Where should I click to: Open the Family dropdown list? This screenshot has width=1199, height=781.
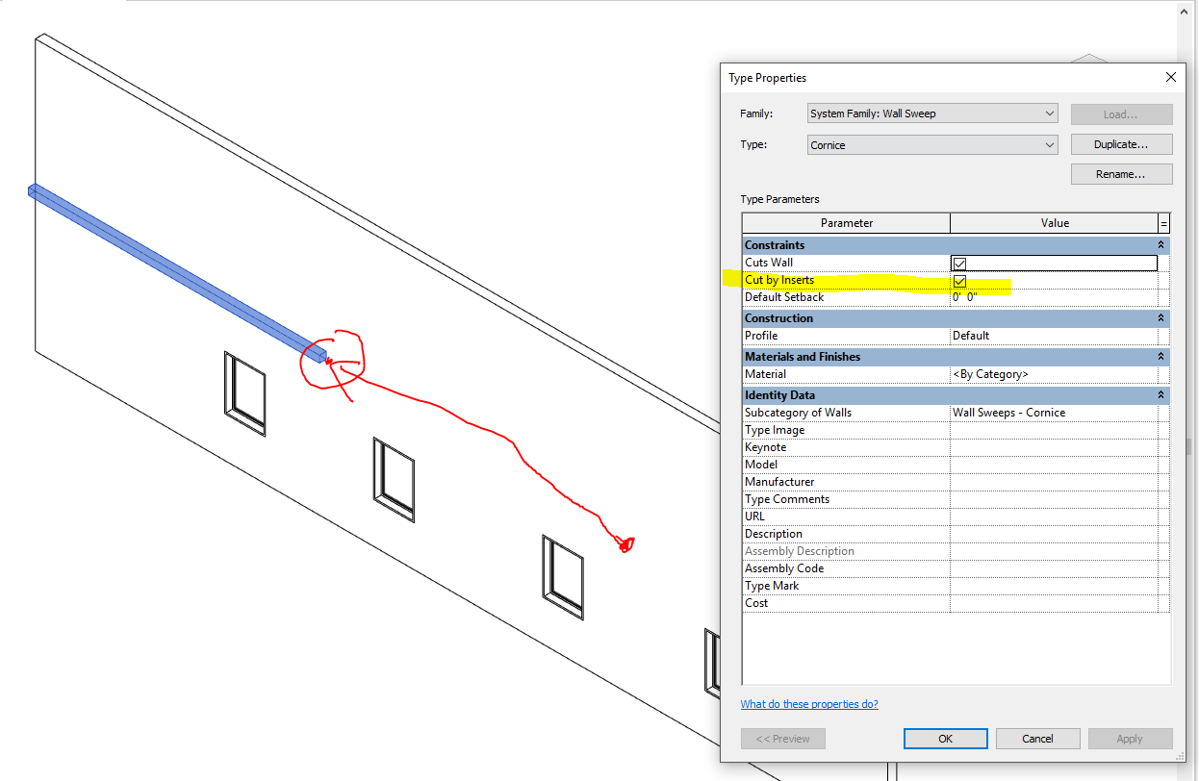click(1048, 113)
